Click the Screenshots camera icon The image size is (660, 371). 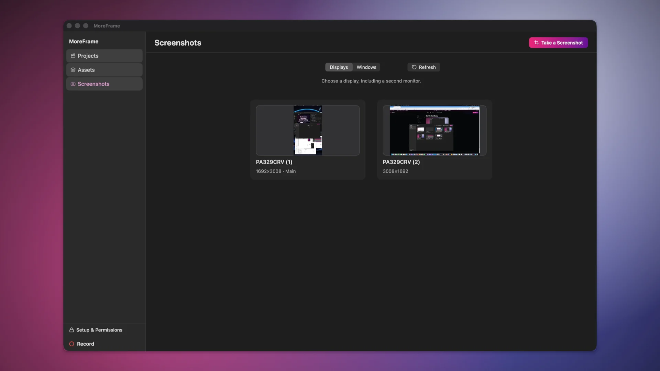click(x=73, y=84)
